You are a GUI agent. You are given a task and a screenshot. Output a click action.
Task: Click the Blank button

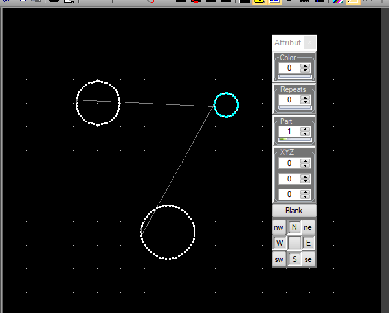point(294,211)
